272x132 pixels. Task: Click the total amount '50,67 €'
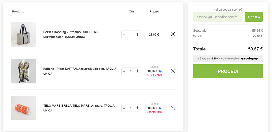click(x=255, y=49)
